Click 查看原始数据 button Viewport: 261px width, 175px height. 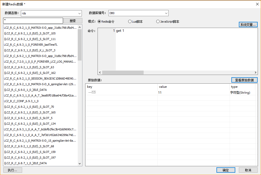[x=244, y=80]
